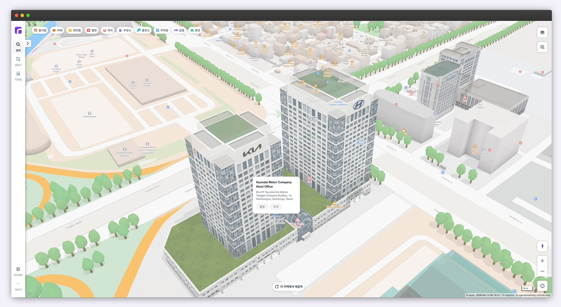The image size is (561, 307).
Task: Expand the collapsed side panel chevron
Action: coord(28,44)
